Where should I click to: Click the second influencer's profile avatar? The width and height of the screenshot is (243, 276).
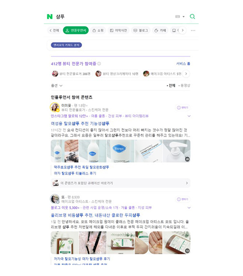tap(55, 199)
